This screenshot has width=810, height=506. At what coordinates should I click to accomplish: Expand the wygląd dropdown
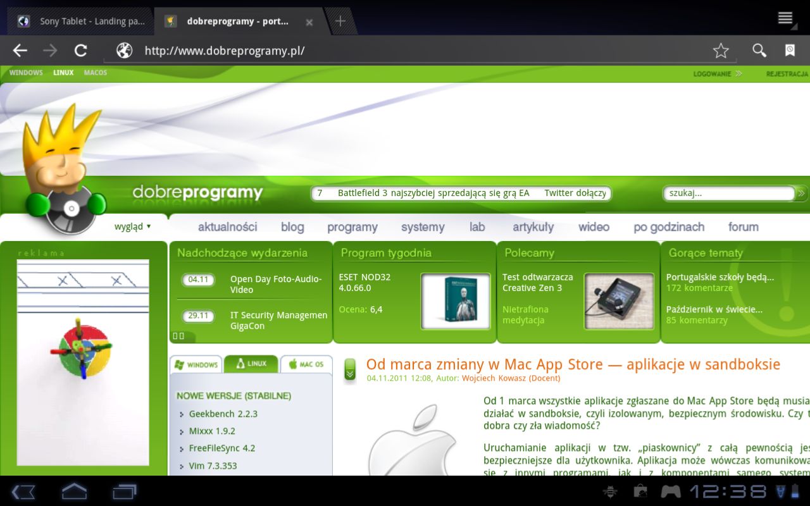[x=133, y=226]
